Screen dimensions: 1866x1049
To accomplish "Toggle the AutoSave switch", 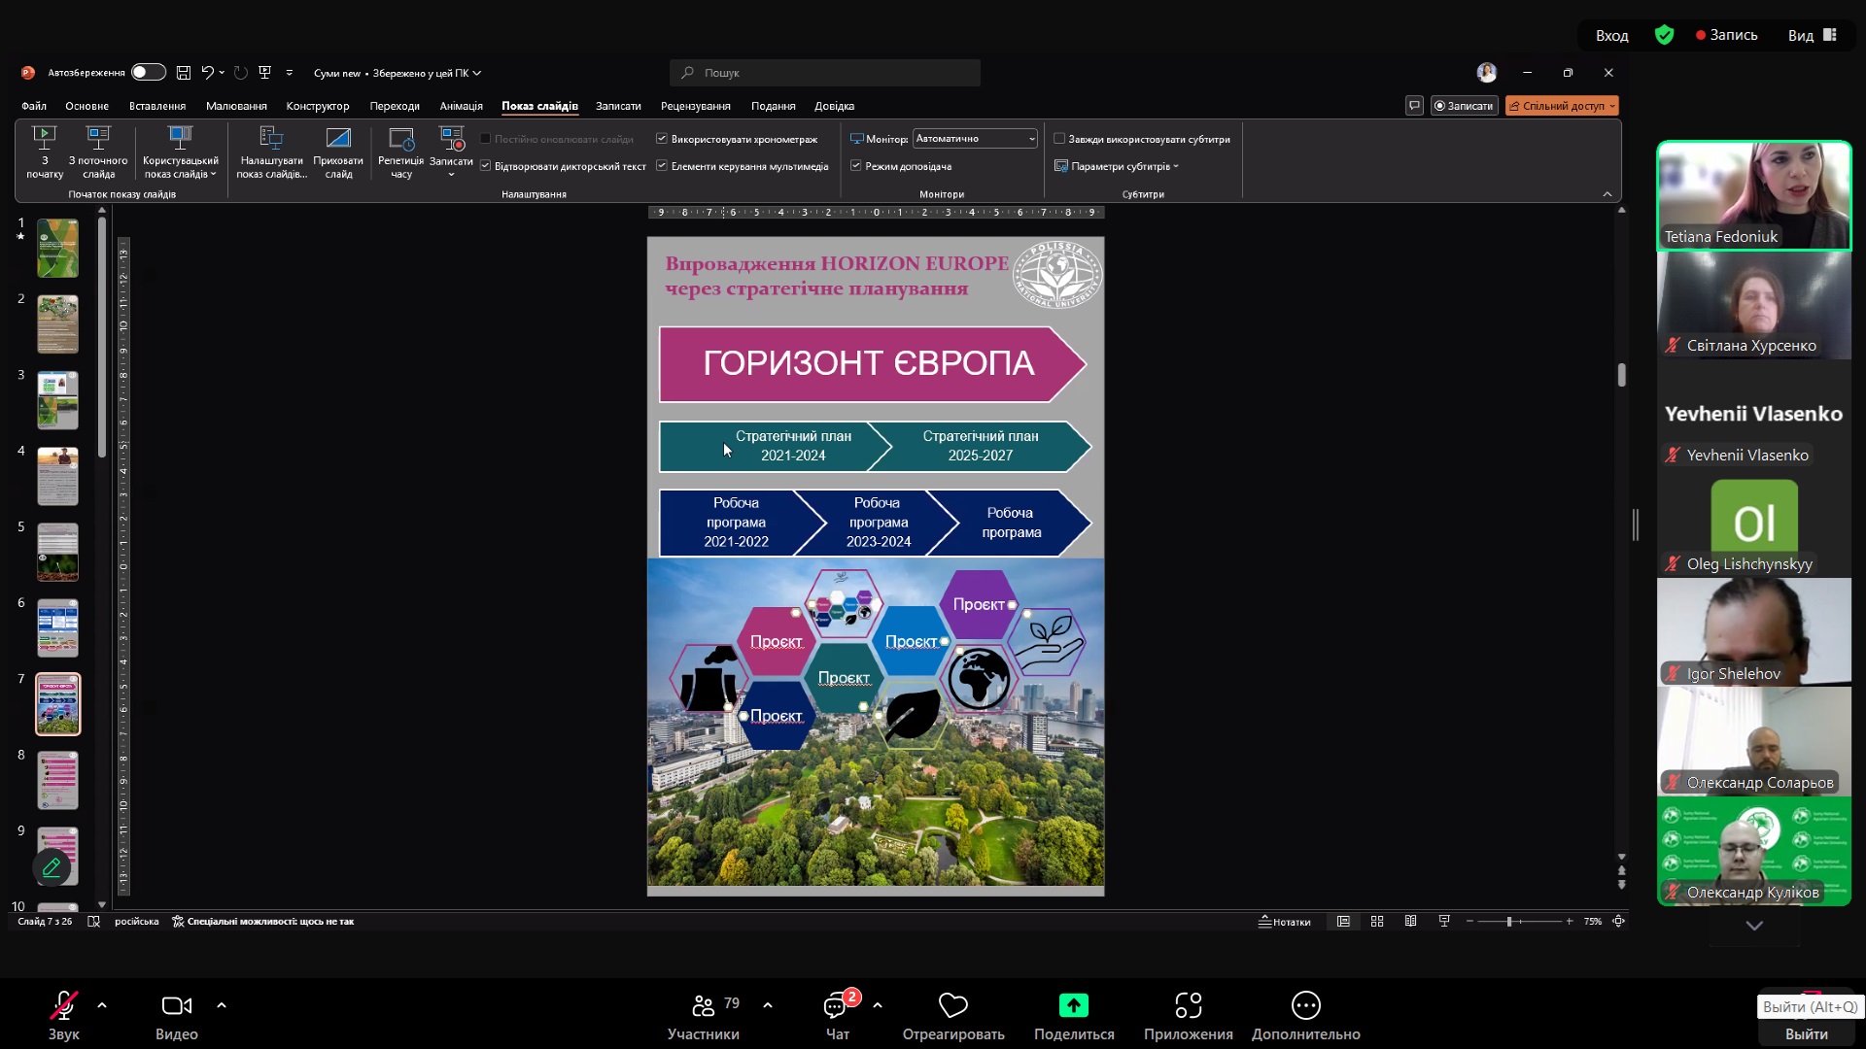I will 148,73.
